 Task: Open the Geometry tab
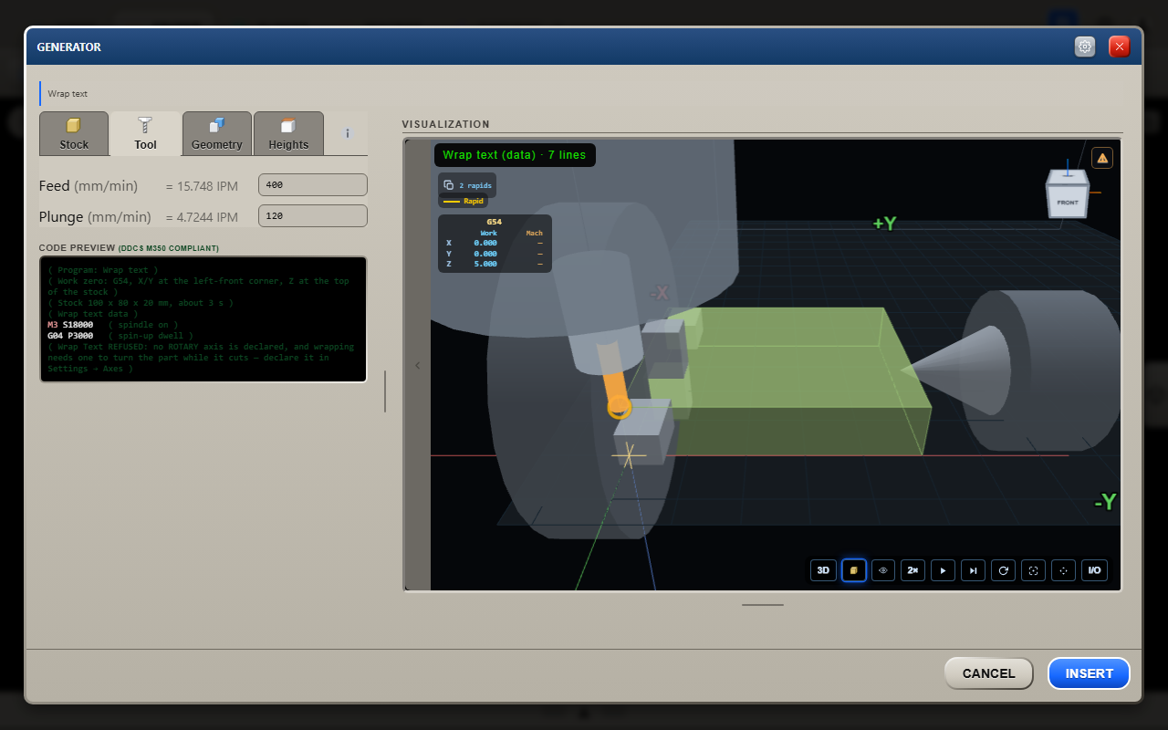(217, 133)
